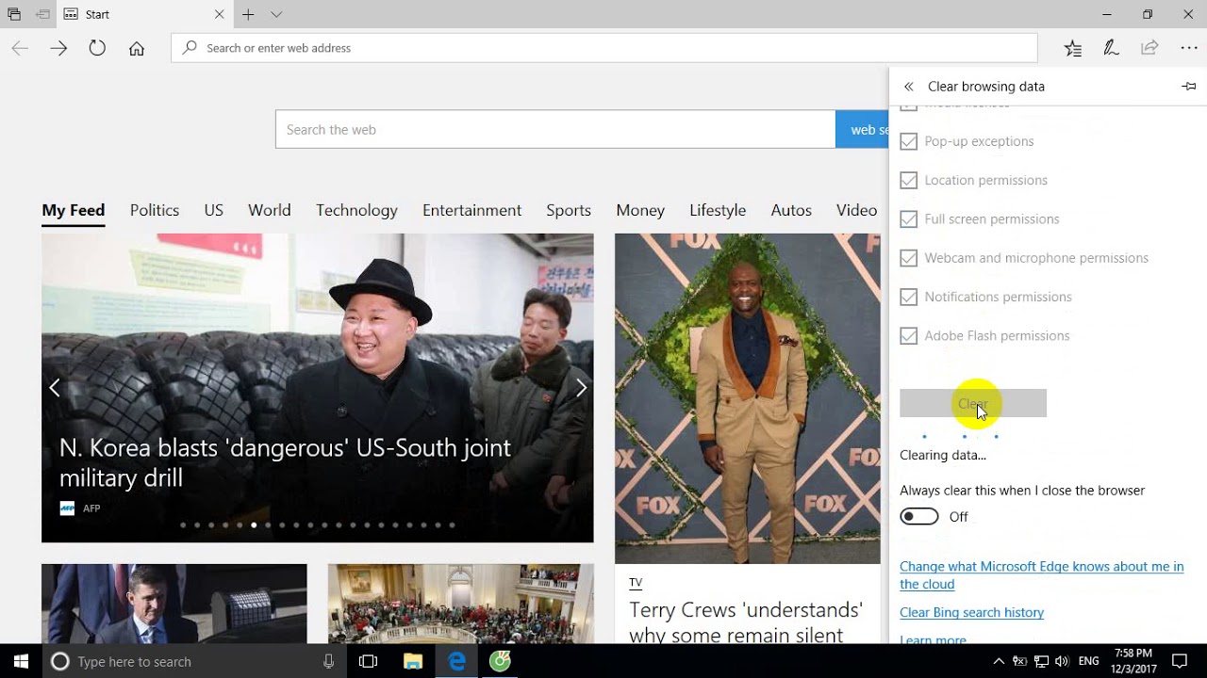The height and width of the screenshot is (678, 1207).
Task: Go back with double-chevron in pane
Action: click(909, 87)
